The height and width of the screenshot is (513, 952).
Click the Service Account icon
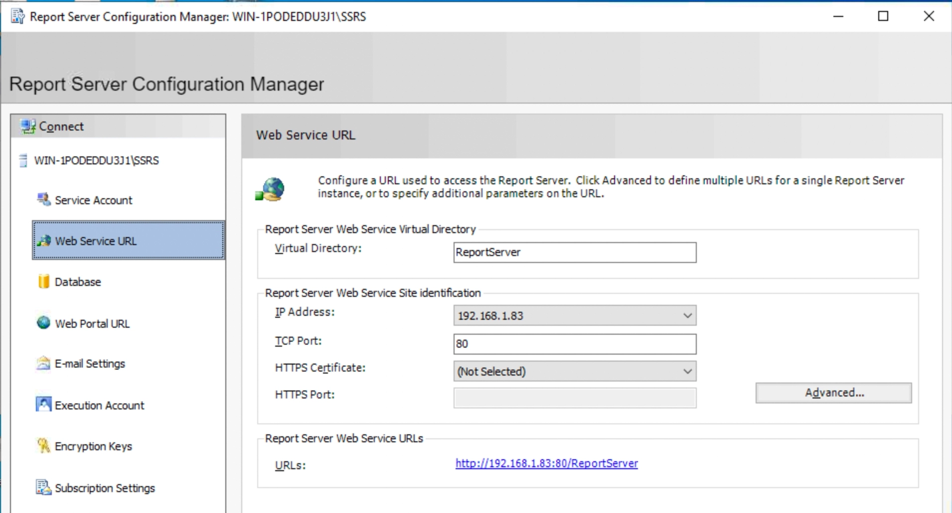tap(44, 200)
